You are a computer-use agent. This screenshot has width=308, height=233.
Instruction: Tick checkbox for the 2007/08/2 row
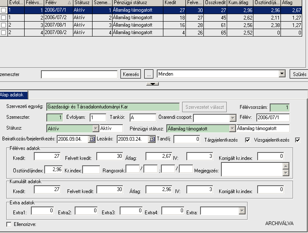pos(3,32)
